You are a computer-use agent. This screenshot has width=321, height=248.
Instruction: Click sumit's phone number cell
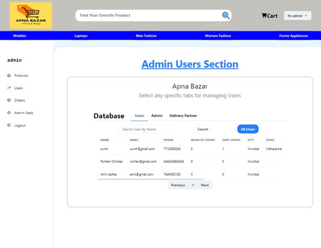(172, 149)
